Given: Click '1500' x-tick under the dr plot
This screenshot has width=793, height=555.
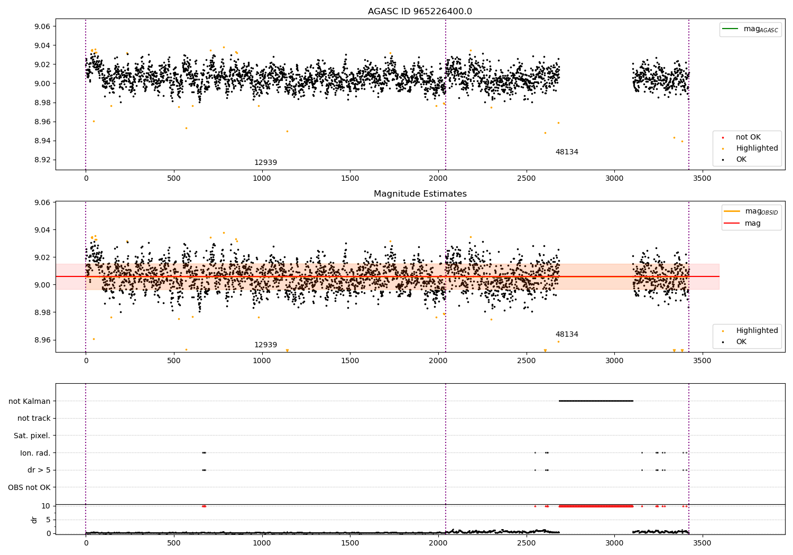Looking at the screenshot, I should 350,543.
